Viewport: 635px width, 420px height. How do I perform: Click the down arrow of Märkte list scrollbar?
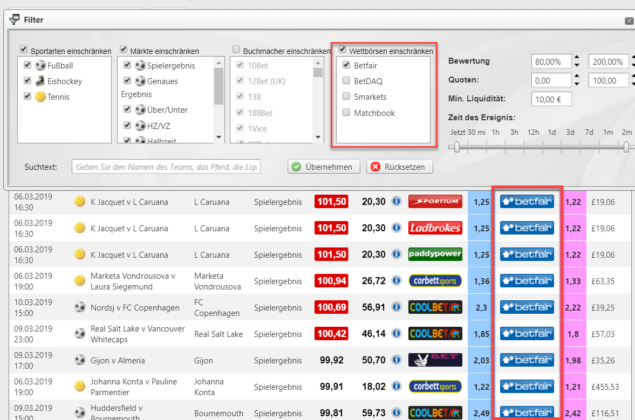tap(219, 137)
